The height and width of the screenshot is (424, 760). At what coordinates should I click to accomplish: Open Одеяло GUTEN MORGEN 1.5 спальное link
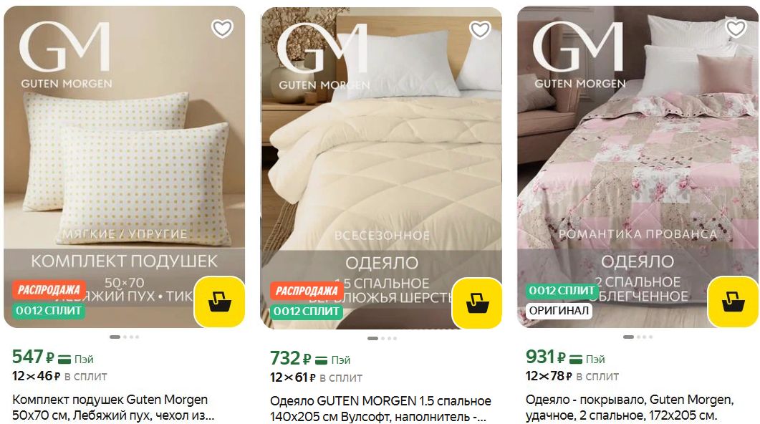(x=380, y=408)
